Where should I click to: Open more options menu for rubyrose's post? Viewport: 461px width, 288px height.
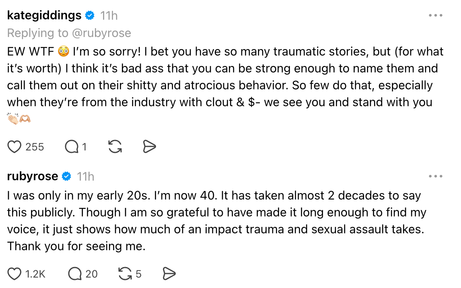tap(435, 176)
